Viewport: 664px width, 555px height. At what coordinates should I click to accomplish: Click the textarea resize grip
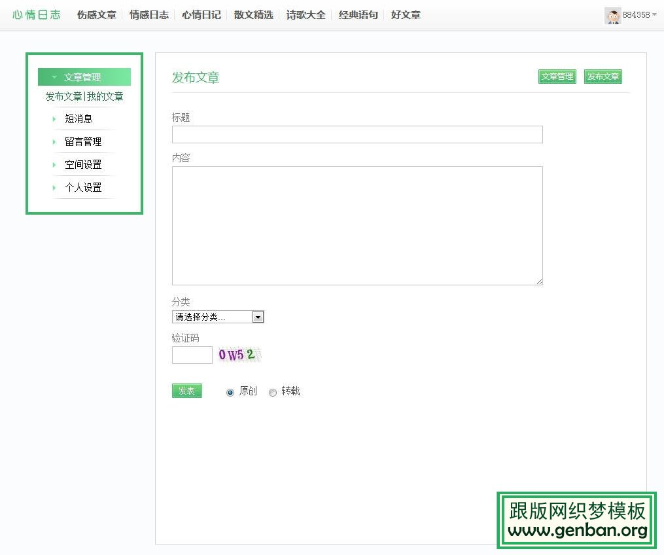(x=539, y=281)
